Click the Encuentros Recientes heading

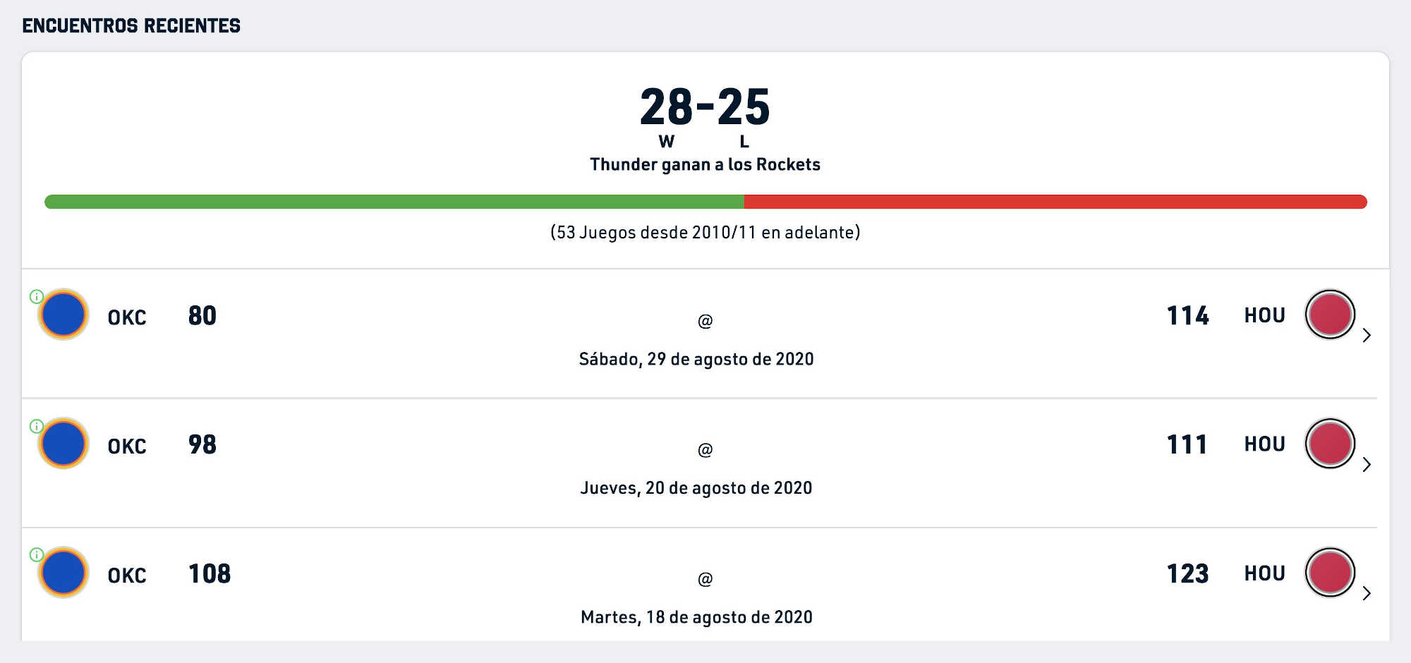coord(131,26)
